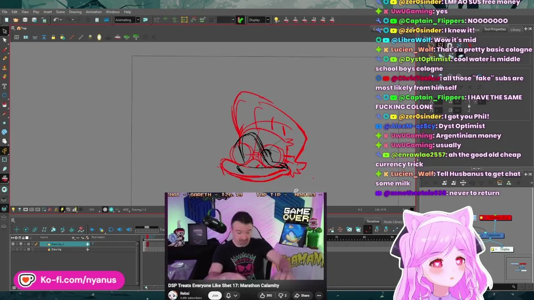Open the Drawing menu
The width and height of the screenshot is (534, 300).
point(75,12)
